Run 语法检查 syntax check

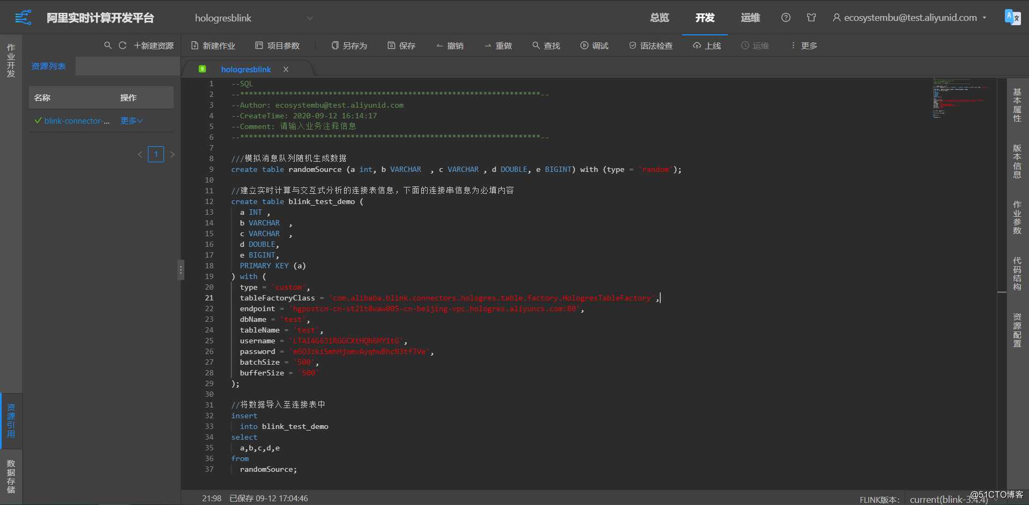coord(651,46)
